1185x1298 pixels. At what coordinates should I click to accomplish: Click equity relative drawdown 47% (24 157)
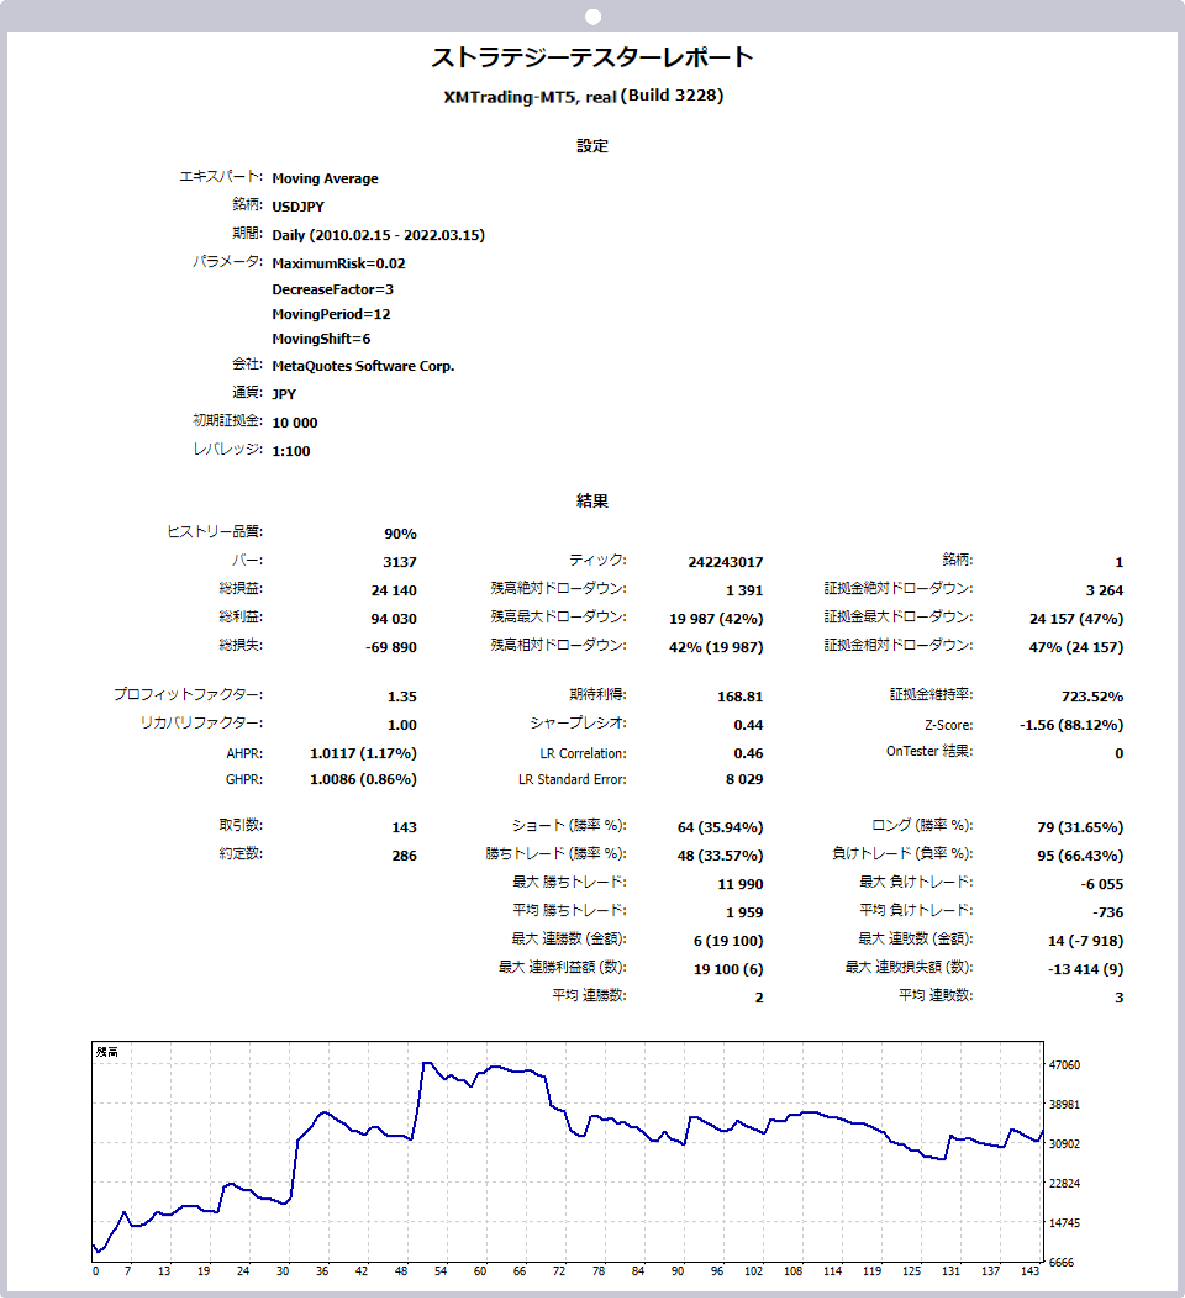[x=1076, y=647]
